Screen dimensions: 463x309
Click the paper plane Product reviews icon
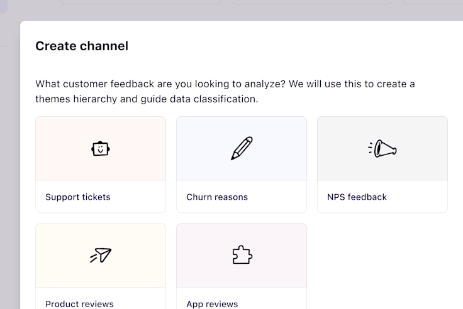[101, 256]
